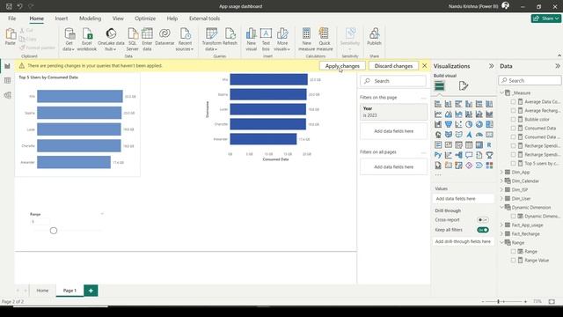Open the View ribbon tab
The image size is (563, 317).
(118, 18)
